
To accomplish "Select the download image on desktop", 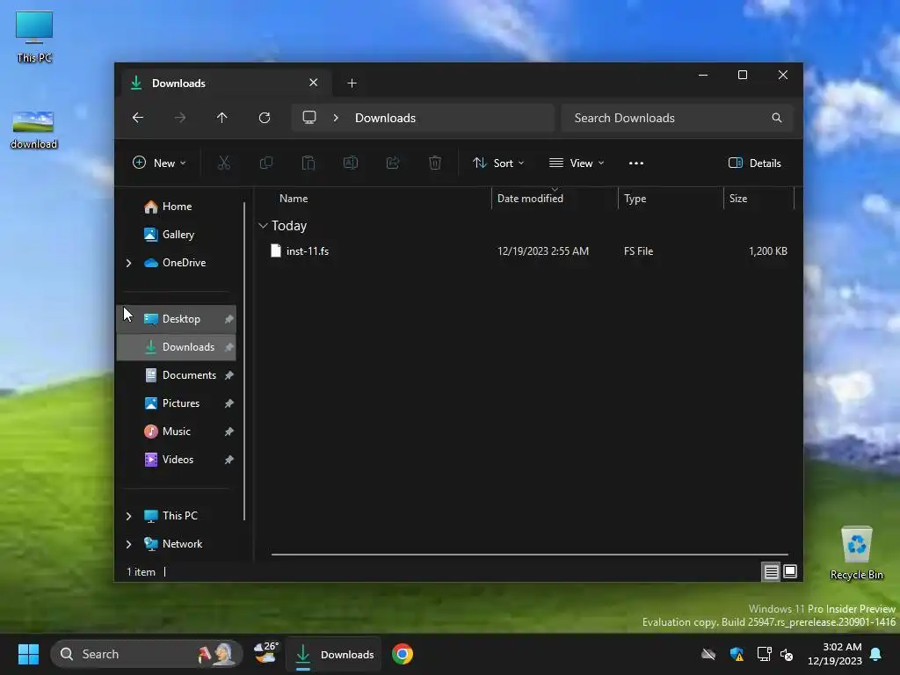I will [x=34, y=130].
